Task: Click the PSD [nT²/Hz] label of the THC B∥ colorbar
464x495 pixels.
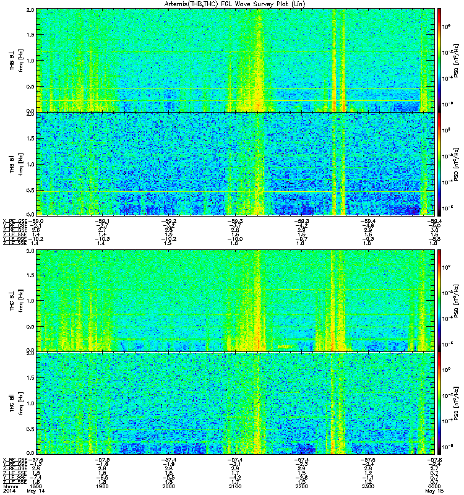Action: (x=457, y=403)
